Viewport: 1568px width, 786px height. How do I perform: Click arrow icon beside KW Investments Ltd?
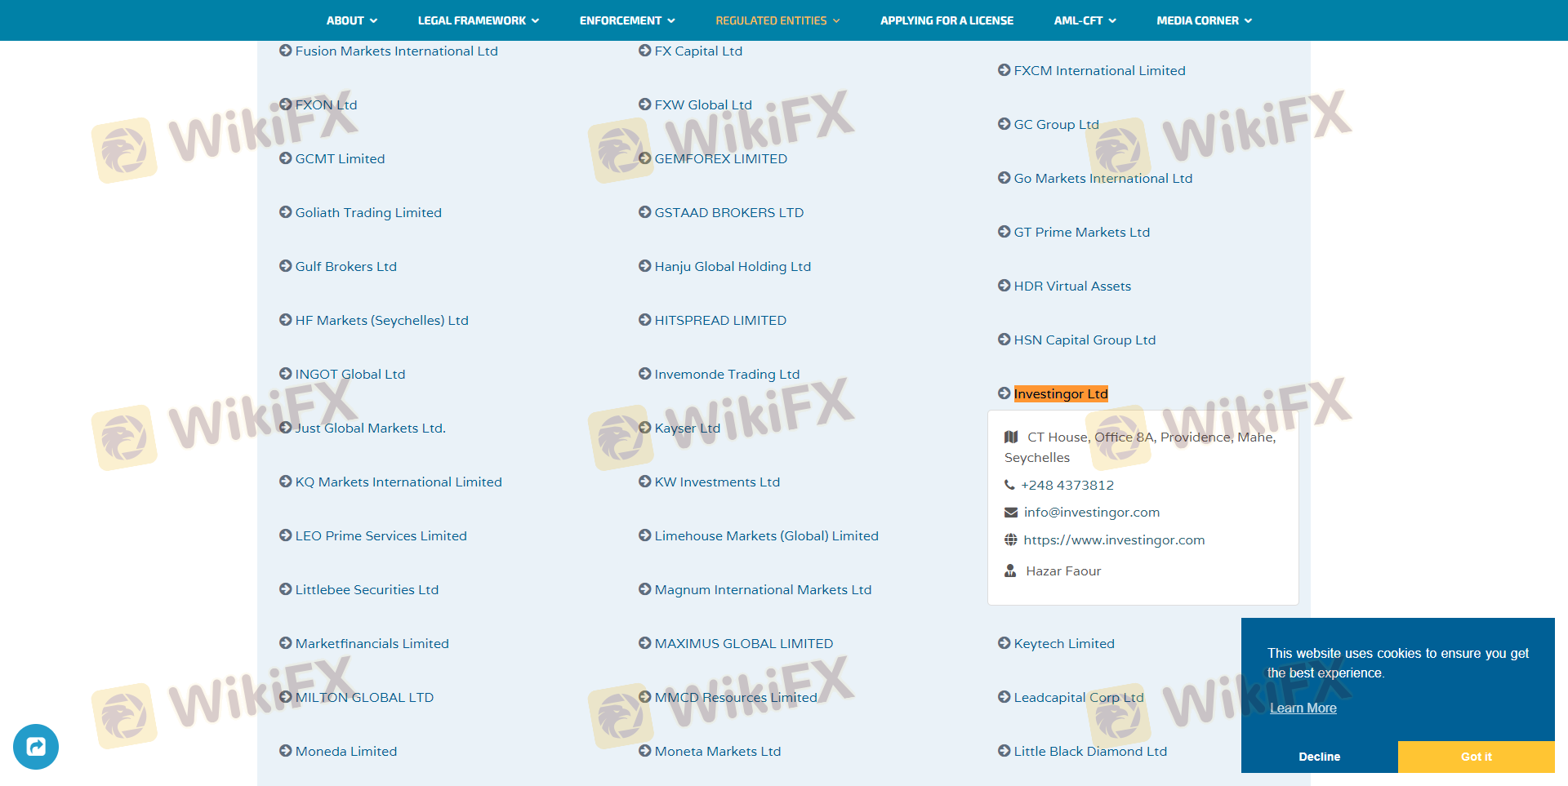point(645,482)
